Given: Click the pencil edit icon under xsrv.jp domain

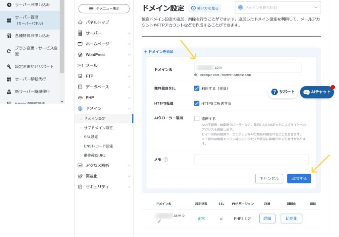Looking at the screenshot, I should [x=159, y=221].
